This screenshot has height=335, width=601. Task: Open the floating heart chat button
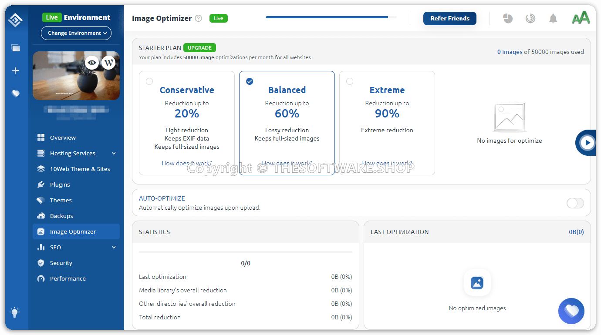tap(571, 311)
